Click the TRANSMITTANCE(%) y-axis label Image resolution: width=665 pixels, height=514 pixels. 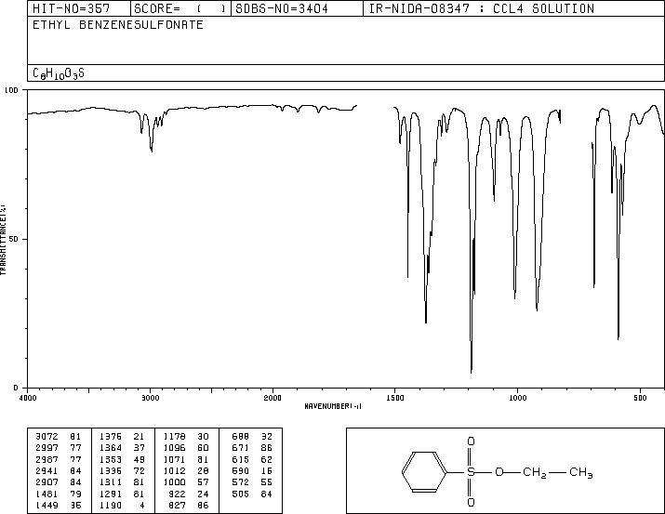coord(3,240)
